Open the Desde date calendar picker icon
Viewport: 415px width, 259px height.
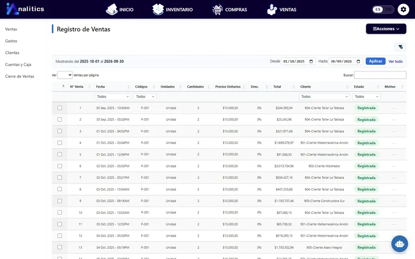[x=311, y=61]
